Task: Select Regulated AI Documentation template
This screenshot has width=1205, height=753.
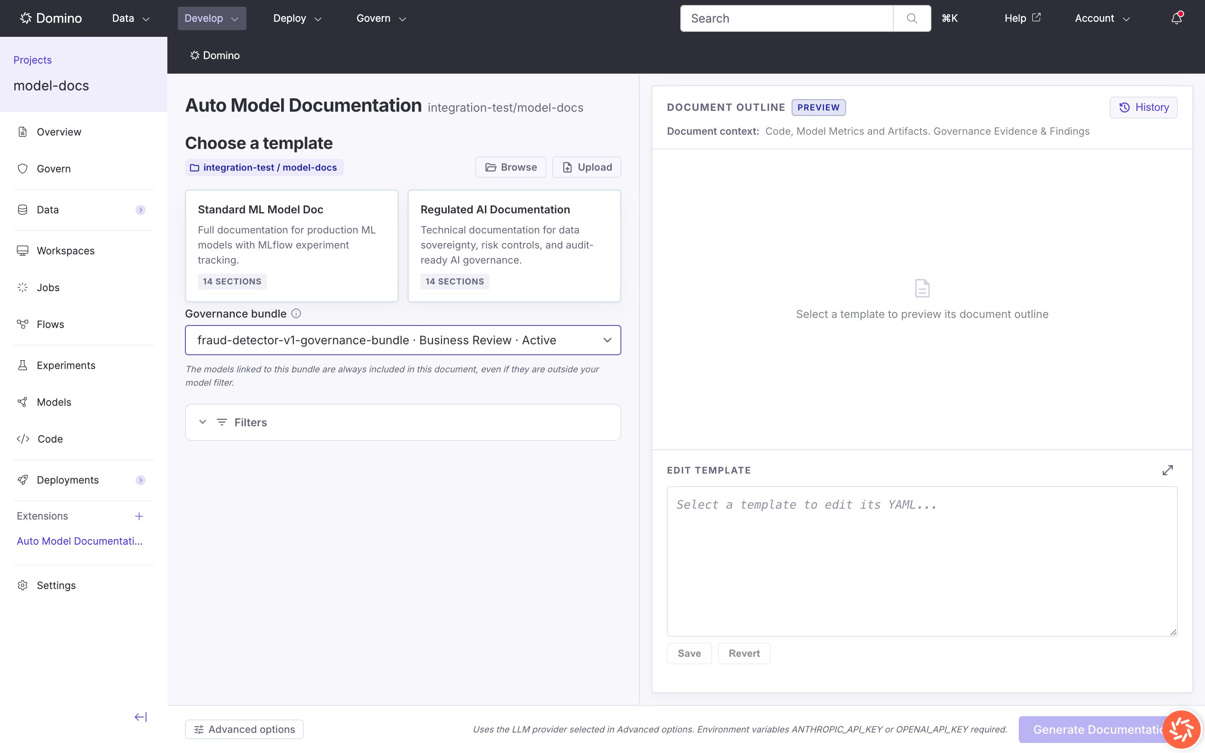Action: (514, 246)
